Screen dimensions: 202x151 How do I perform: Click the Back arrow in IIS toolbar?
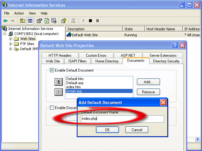coord(5,21)
